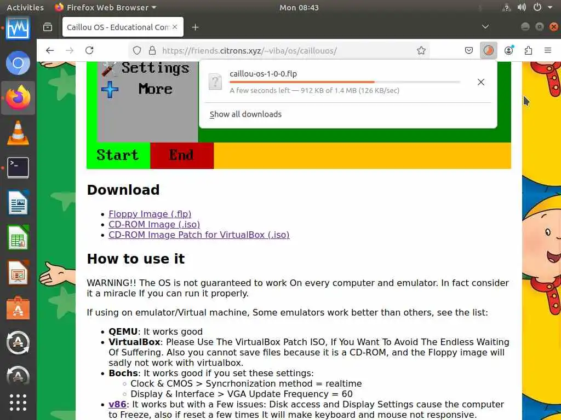Image resolution: width=561 pixels, height=420 pixels.
Task: Click the Settings entry in OS screenshot
Action: [145, 68]
